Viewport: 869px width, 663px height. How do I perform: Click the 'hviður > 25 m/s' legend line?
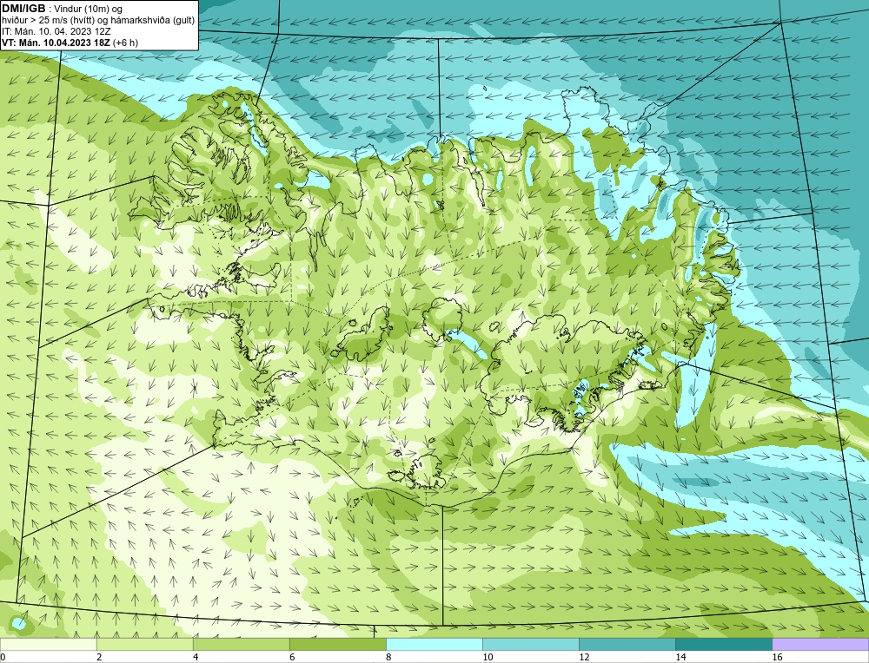(98, 21)
